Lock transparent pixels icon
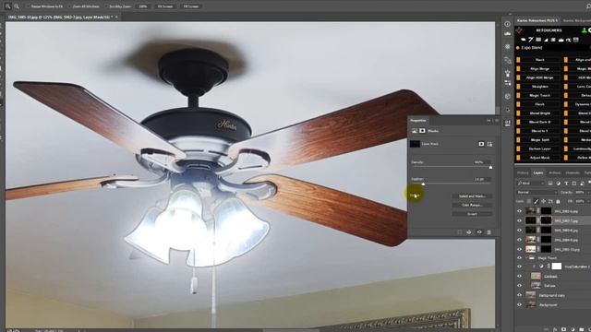 529,201
